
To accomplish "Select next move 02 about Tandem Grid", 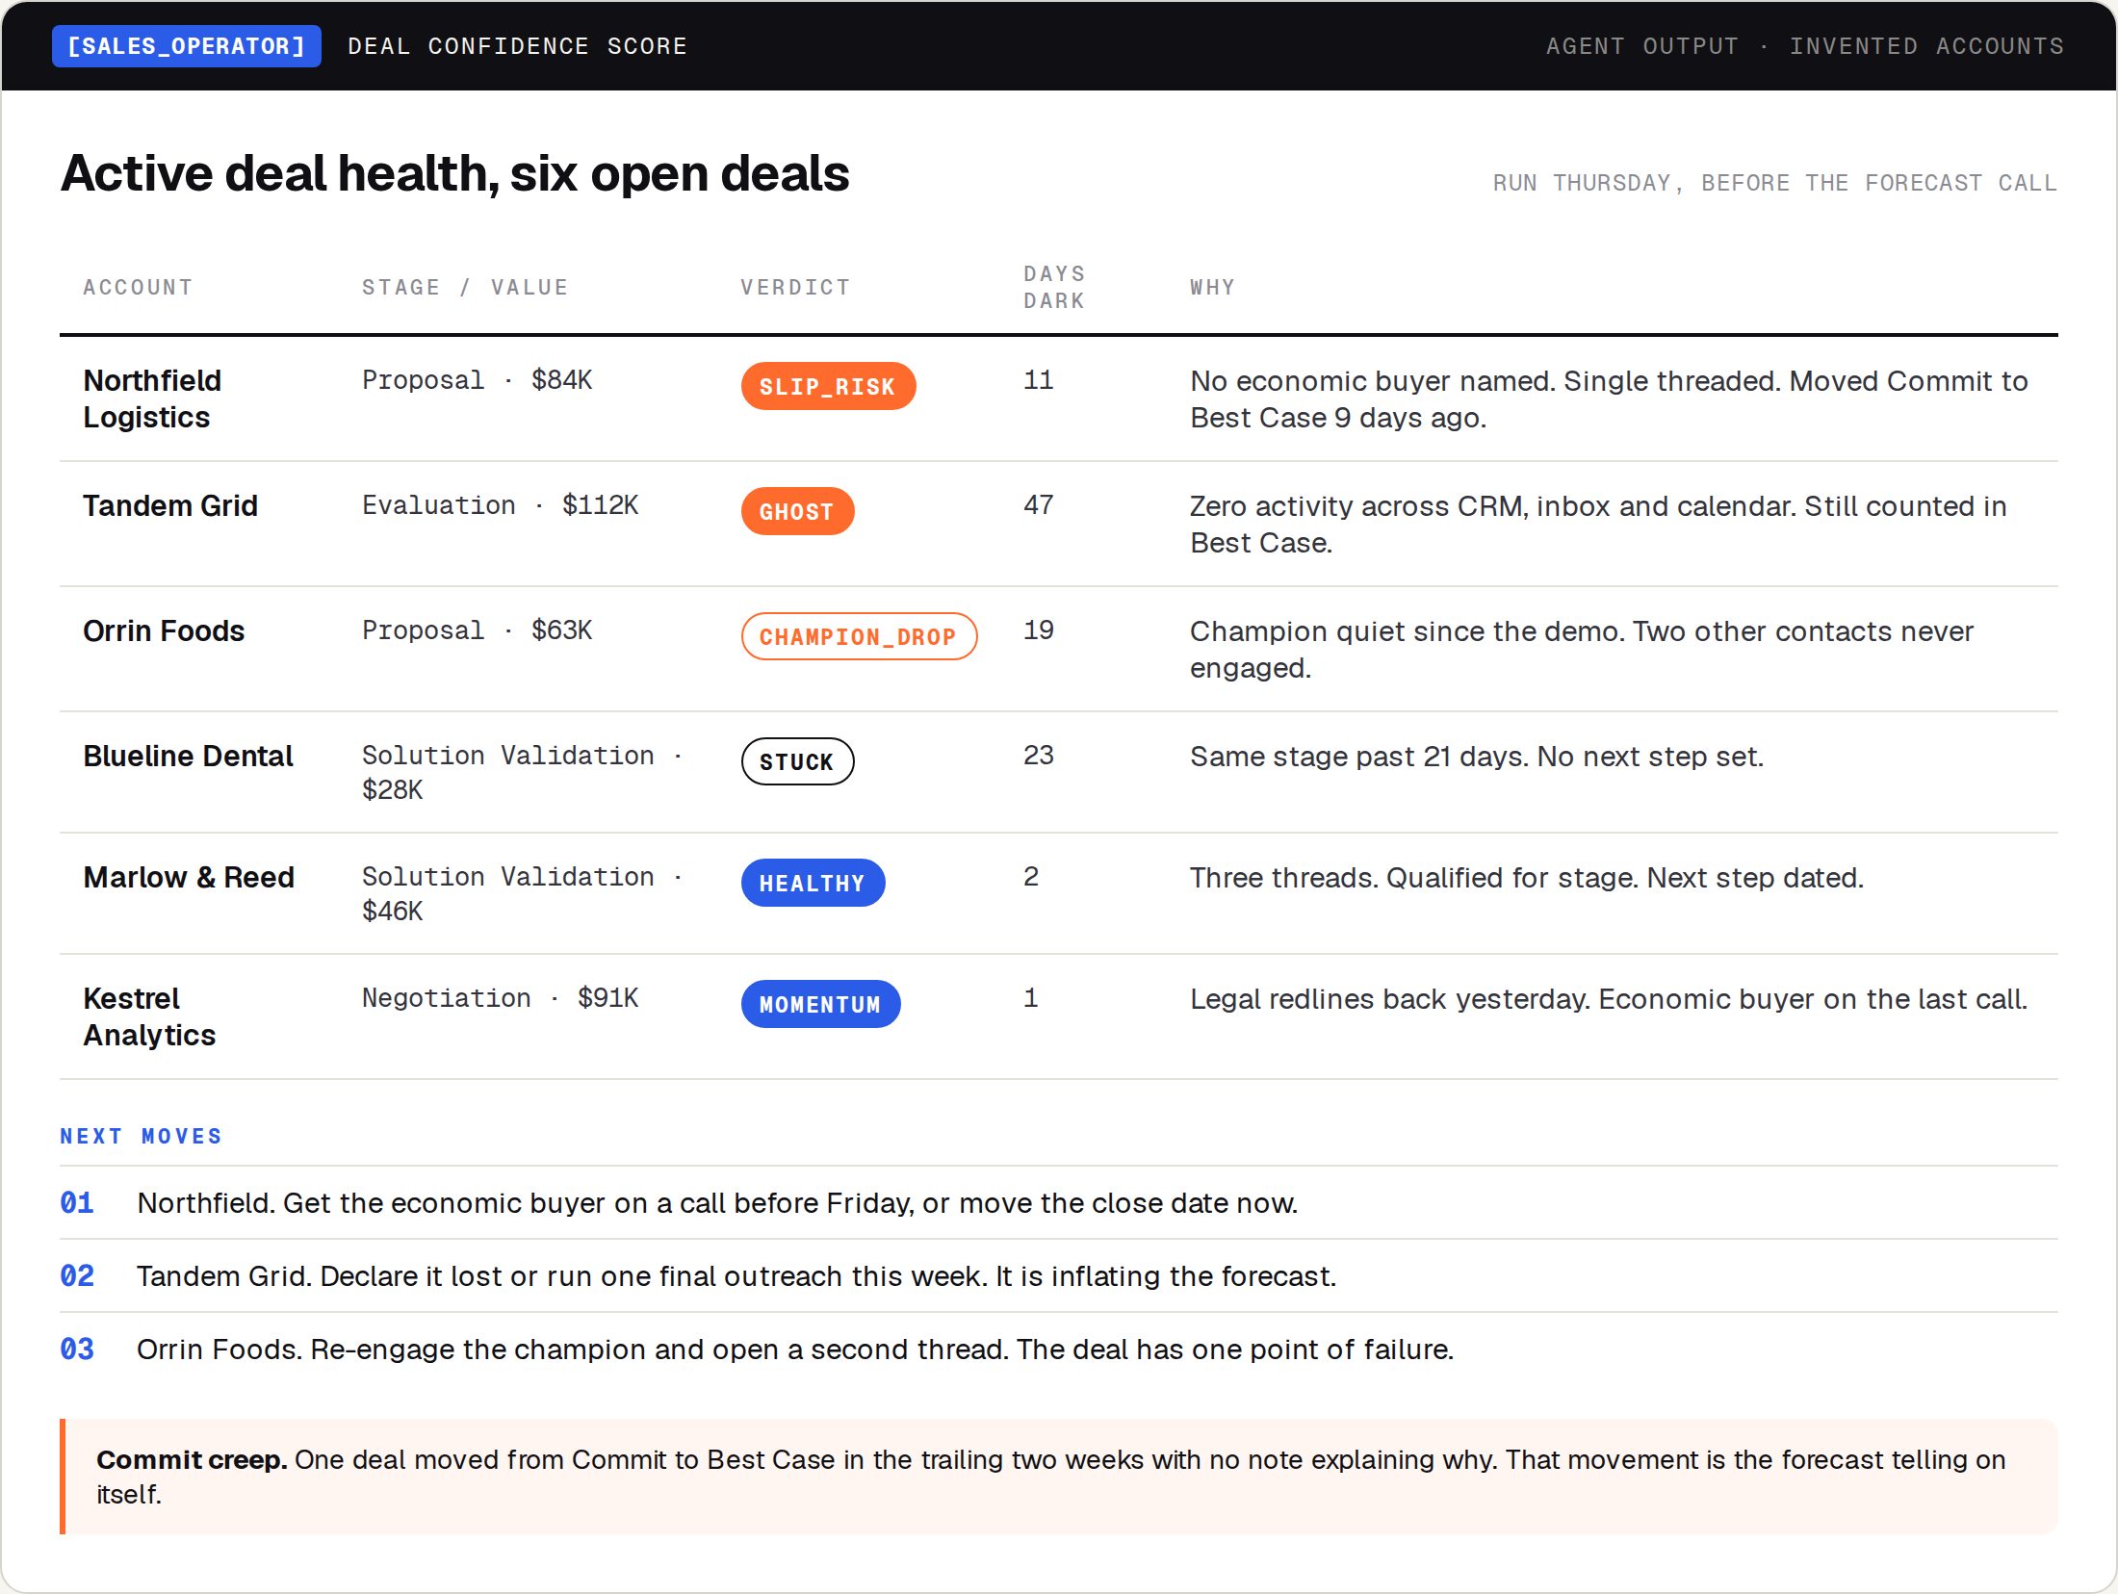I will (x=1059, y=1276).
